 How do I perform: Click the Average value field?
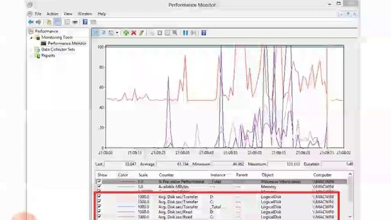tap(173, 164)
